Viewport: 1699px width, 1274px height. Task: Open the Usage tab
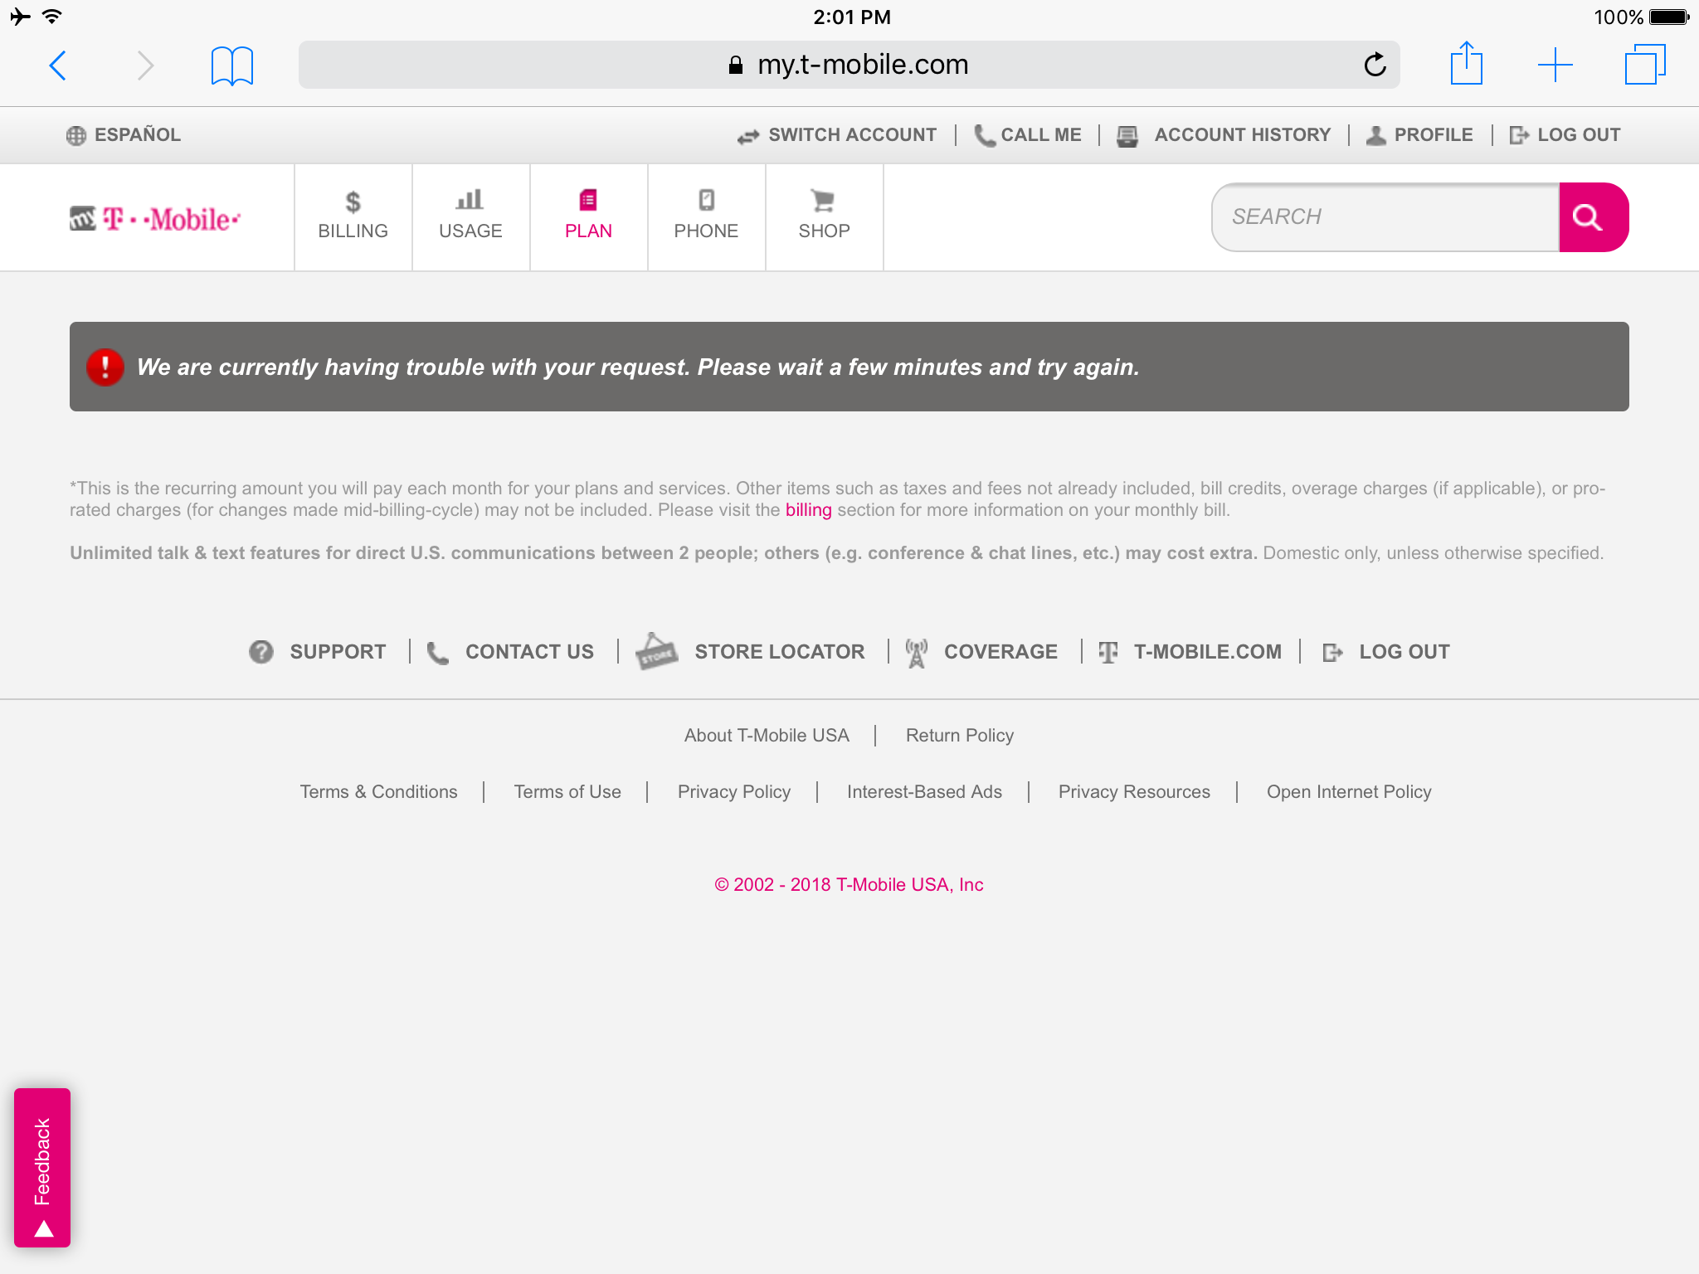coord(471,217)
